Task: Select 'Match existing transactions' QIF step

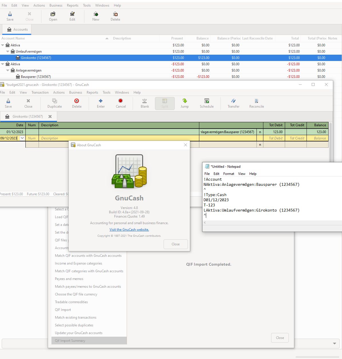Action: point(75,317)
